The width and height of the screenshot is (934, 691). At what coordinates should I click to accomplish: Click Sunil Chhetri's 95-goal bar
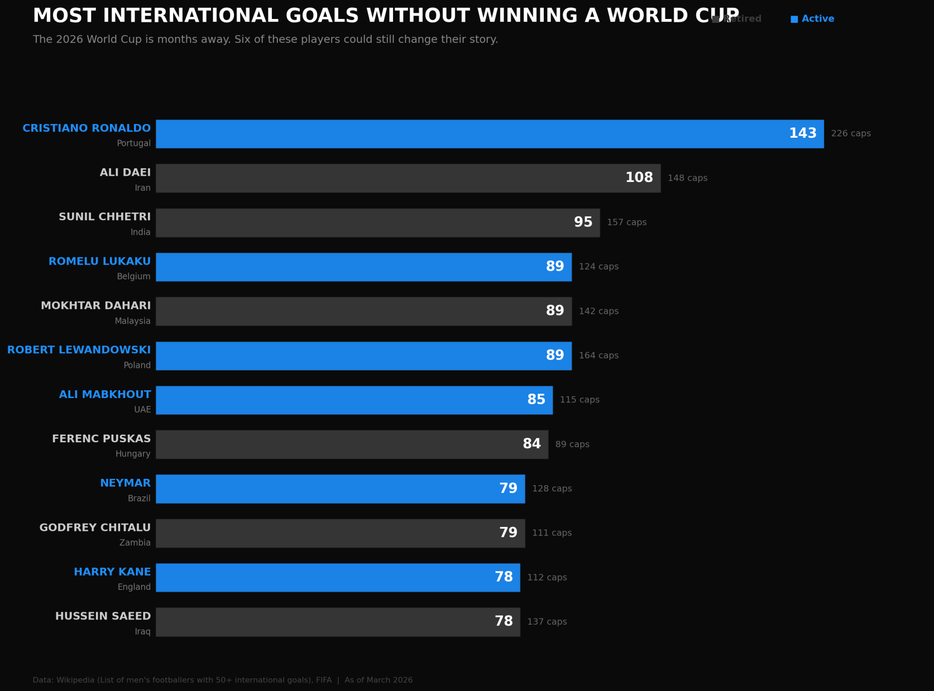[x=377, y=223]
